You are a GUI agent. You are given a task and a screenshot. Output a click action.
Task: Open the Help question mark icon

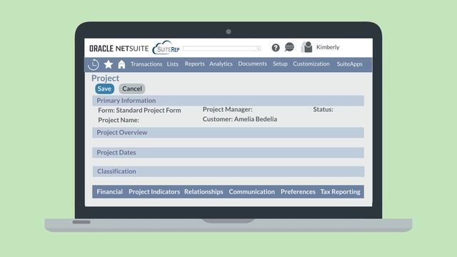tap(276, 48)
